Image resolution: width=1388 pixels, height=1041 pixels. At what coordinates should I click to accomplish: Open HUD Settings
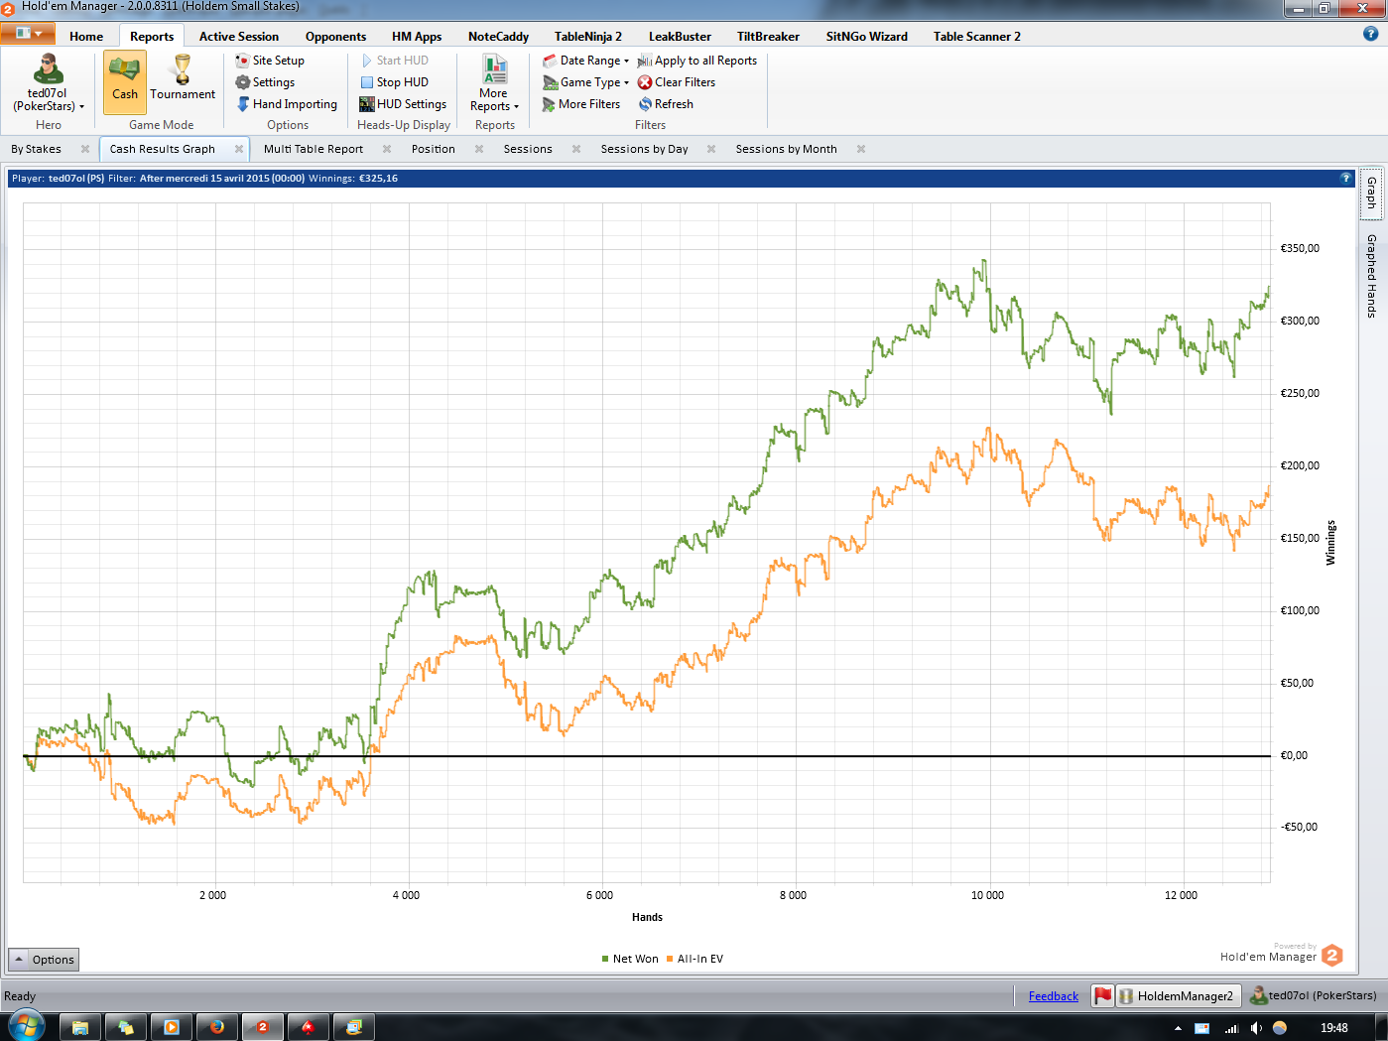[403, 104]
